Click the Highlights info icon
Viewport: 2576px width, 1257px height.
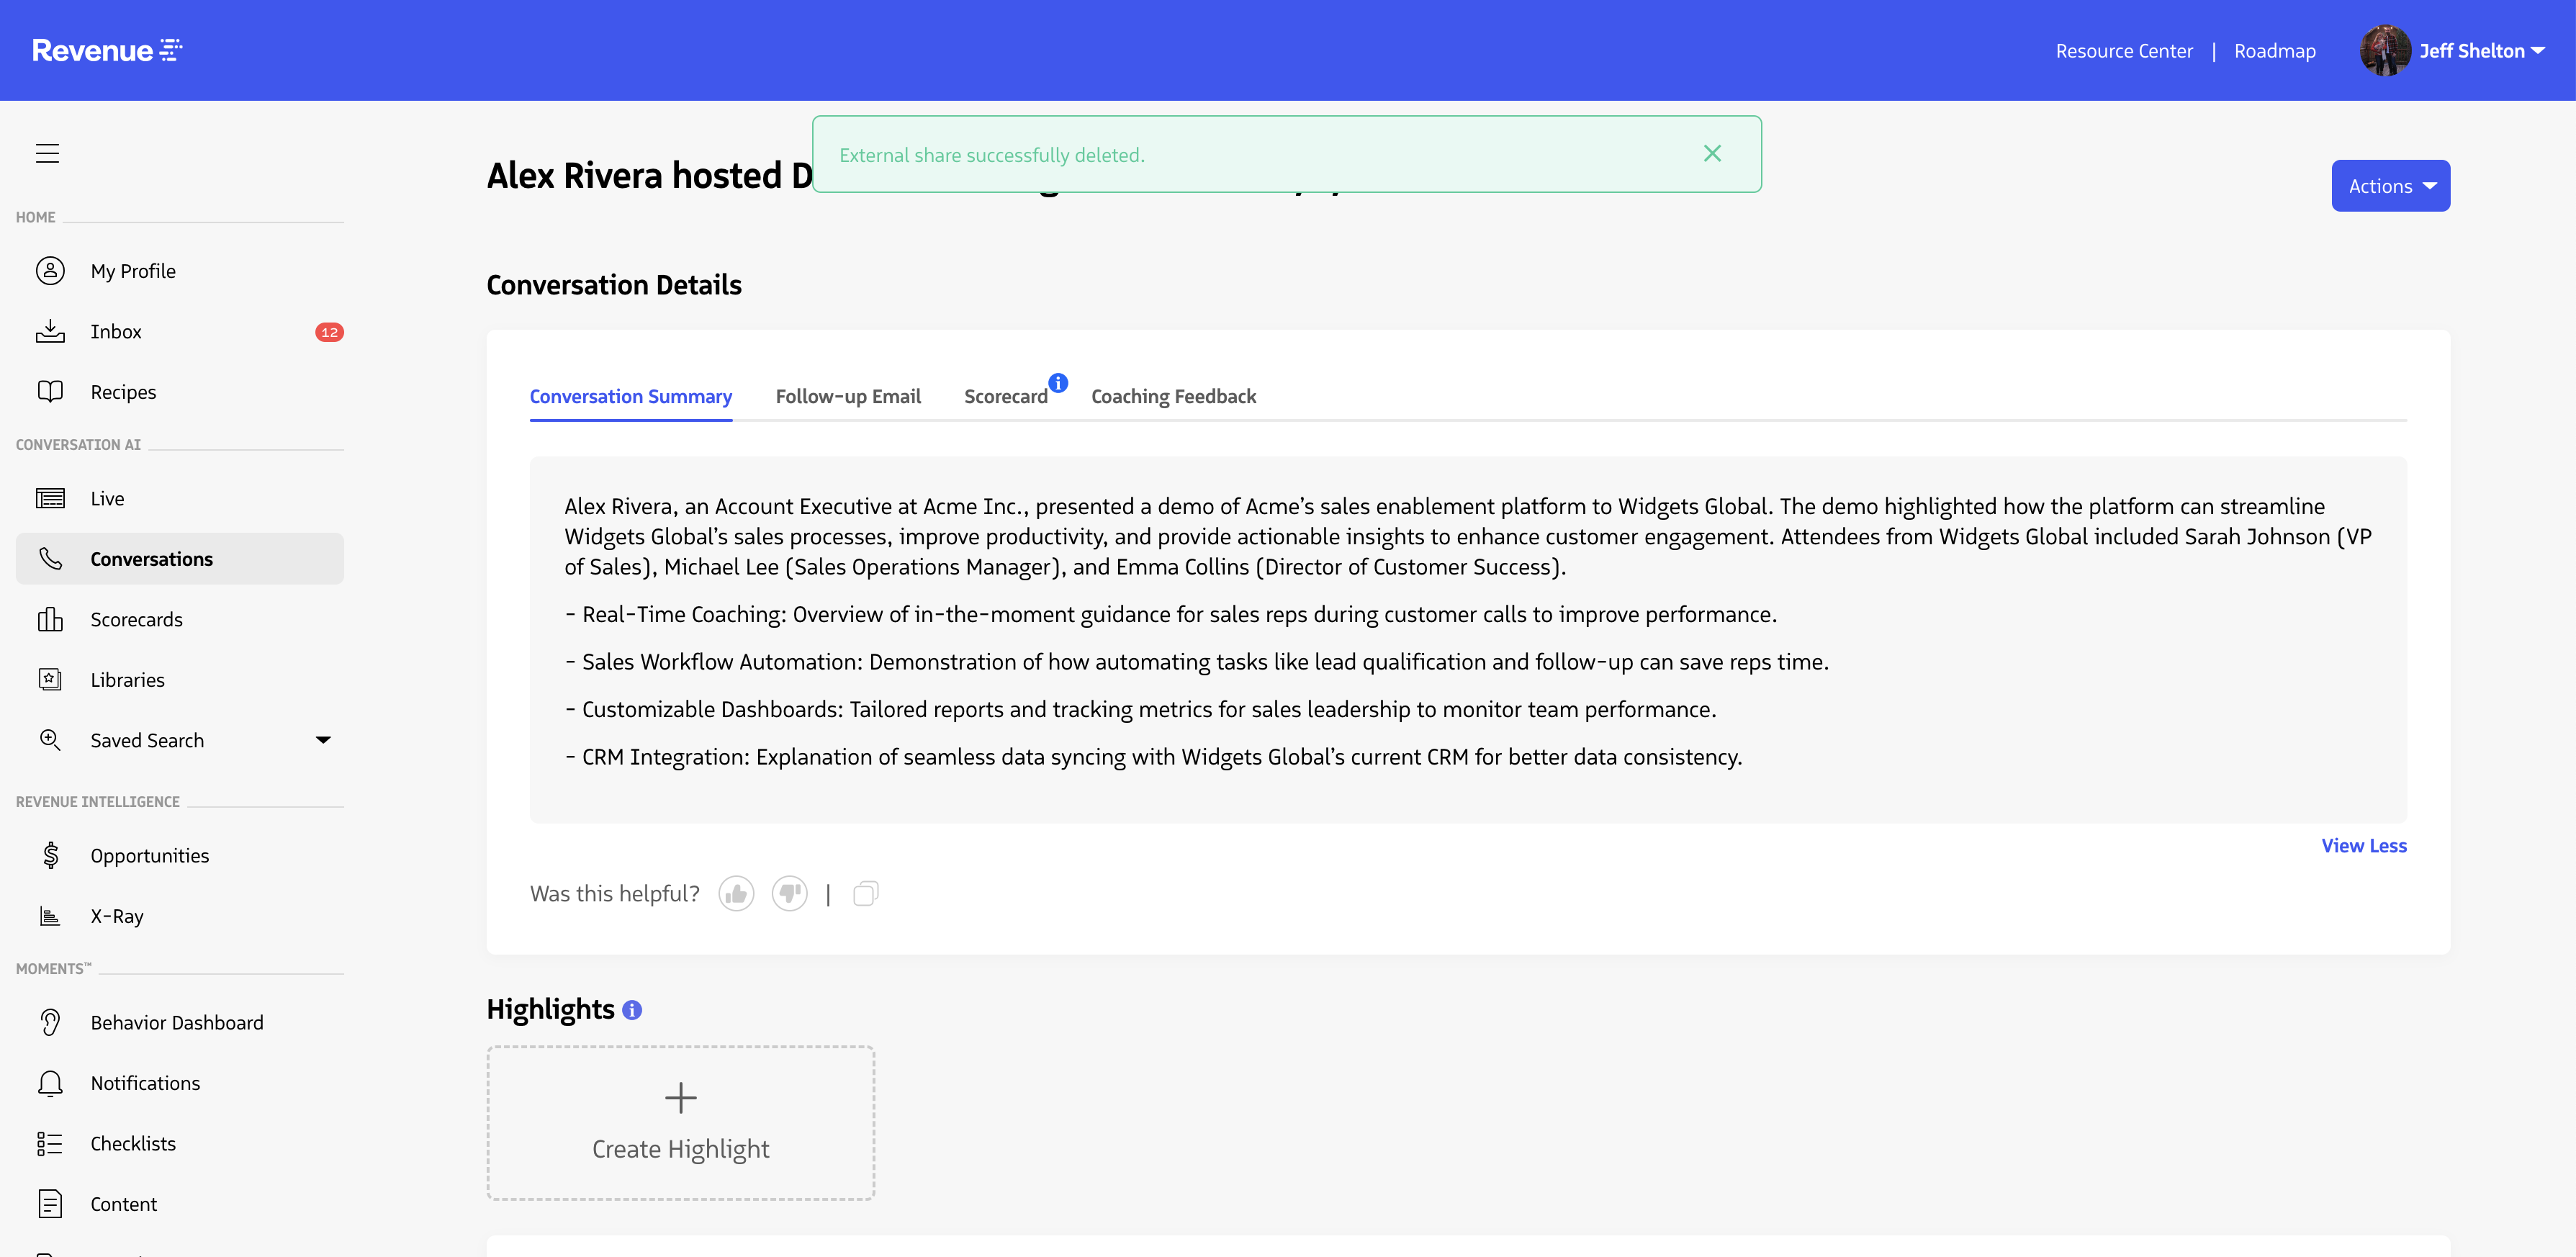pyautogui.click(x=632, y=1010)
